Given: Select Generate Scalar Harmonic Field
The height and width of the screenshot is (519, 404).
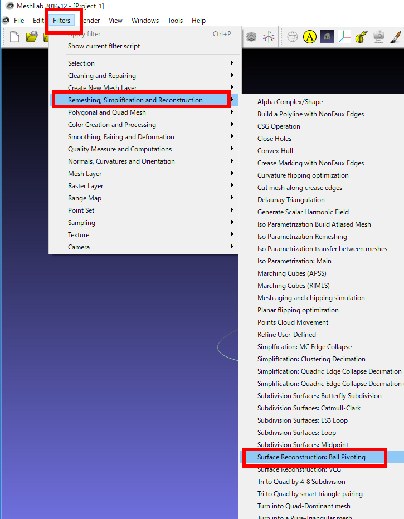Looking at the screenshot, I should [303, 212].
